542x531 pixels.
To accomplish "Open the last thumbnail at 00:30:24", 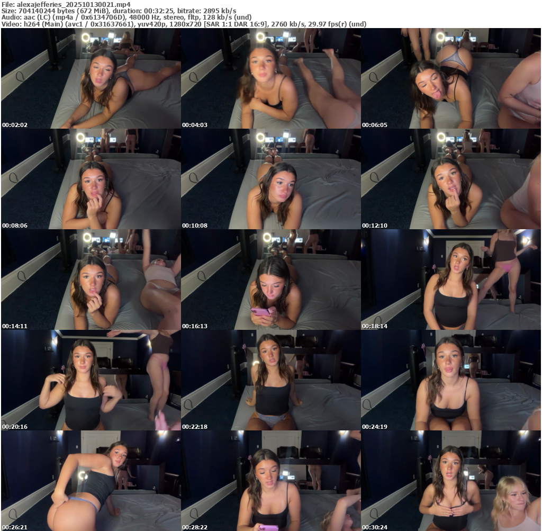I will pos(451,481).
